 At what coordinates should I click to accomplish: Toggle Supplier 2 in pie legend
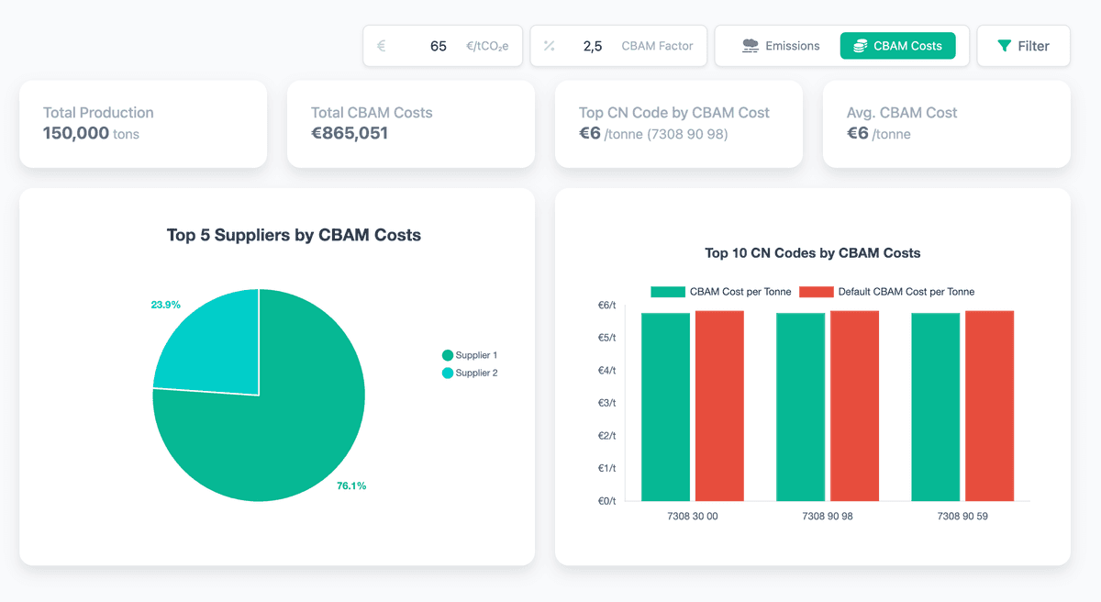[x=470, y=373]
